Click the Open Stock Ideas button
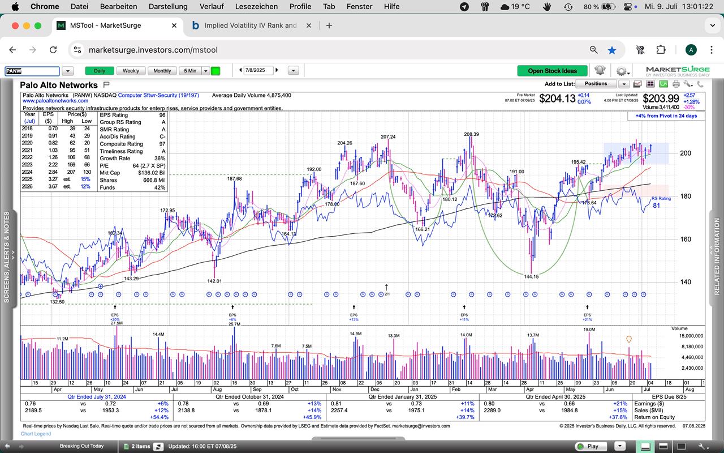Viewport: 724px width, 453px height. (x=552, y=71)
